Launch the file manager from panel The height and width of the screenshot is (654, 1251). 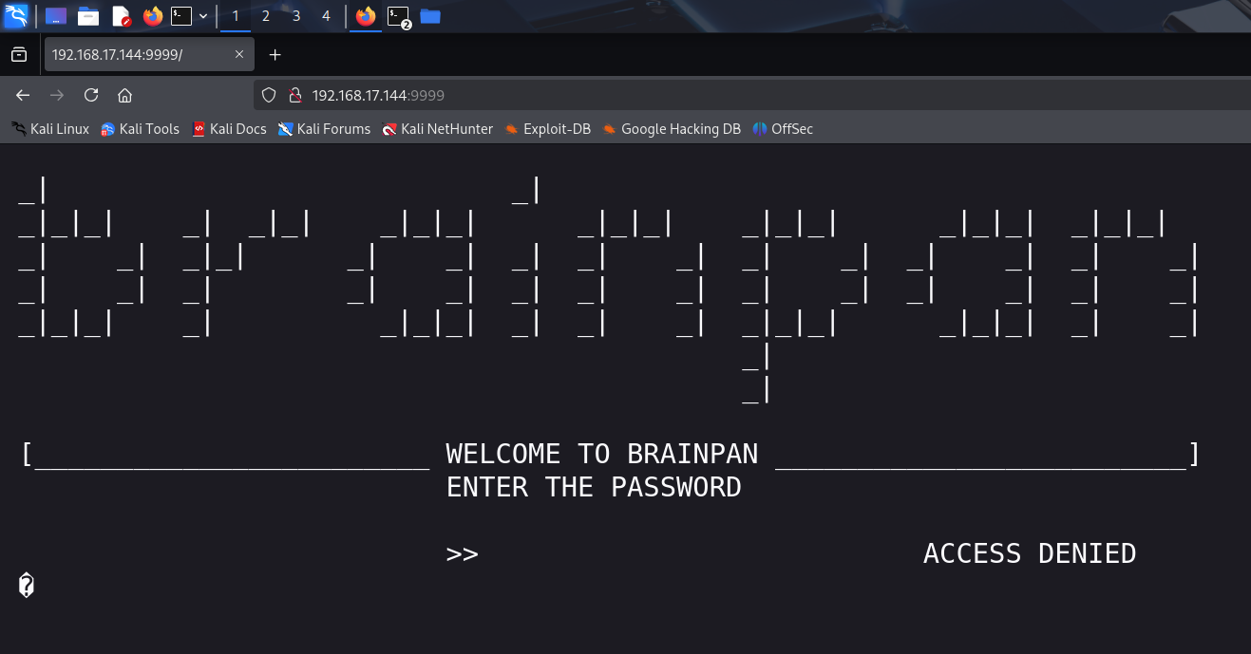[88, 16]
